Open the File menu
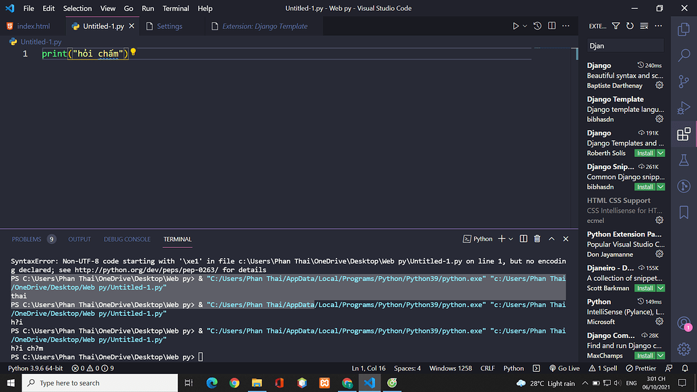 pyautogui.click(x=28, y=9)
